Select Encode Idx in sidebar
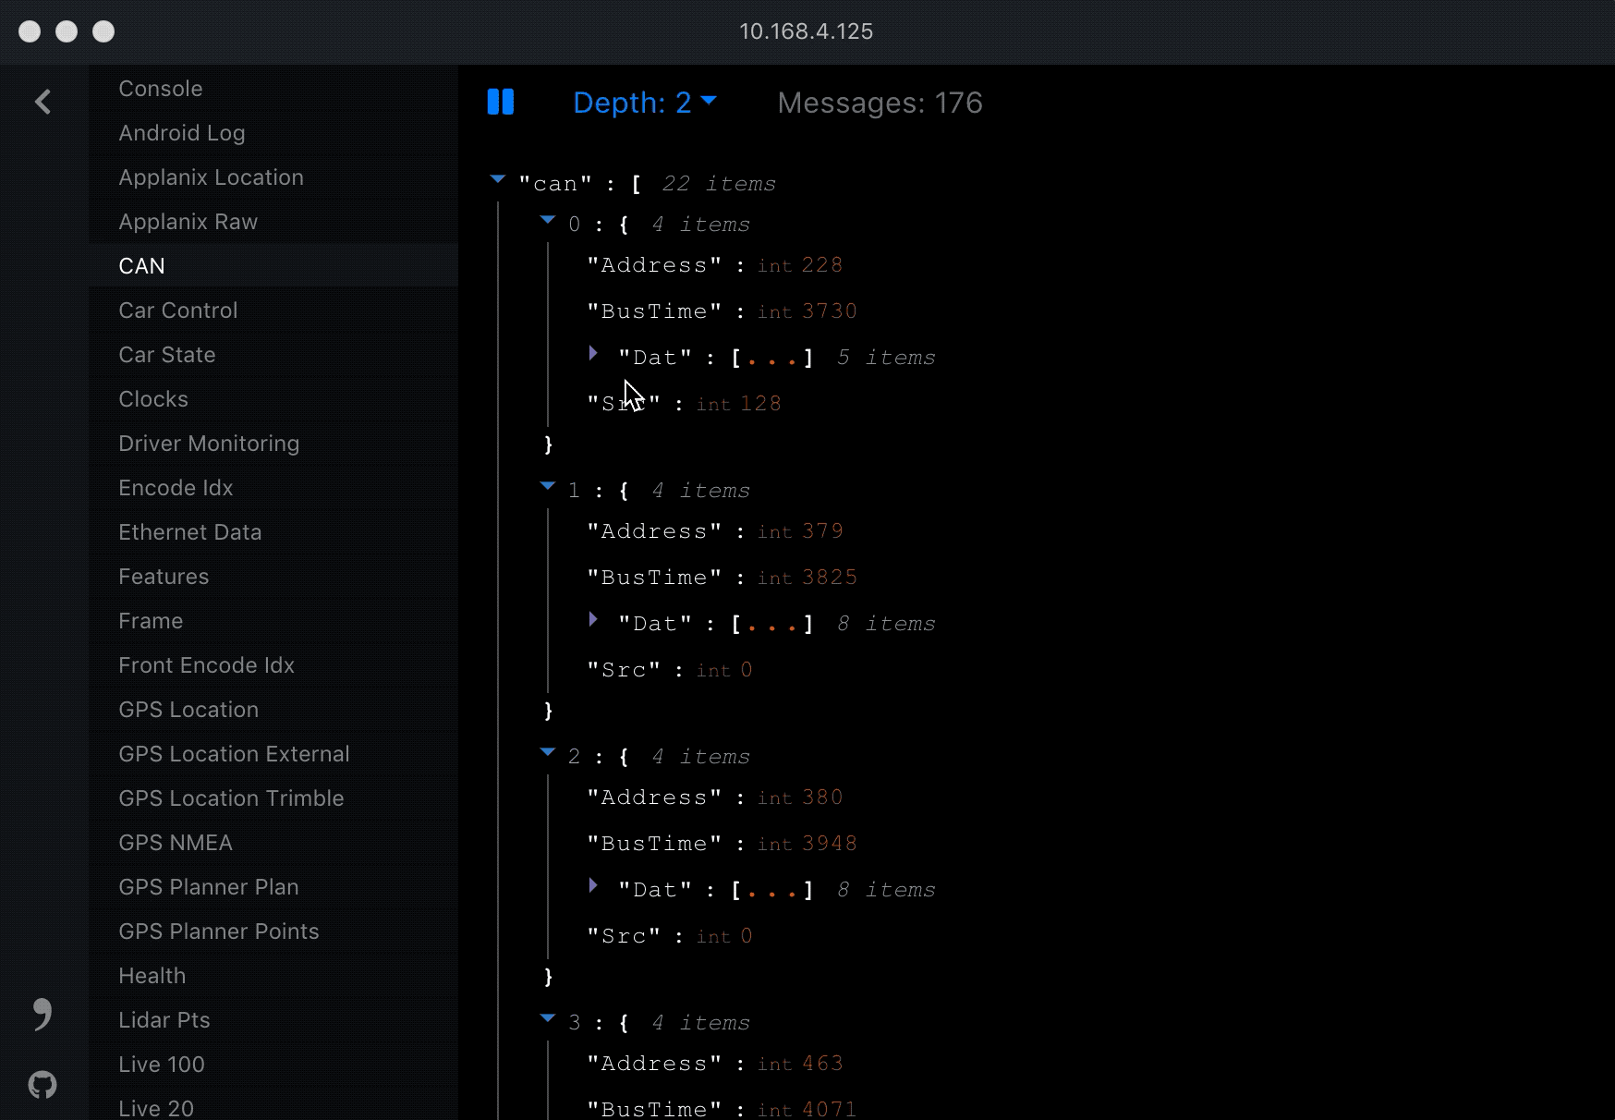 click(x=273, y=488)
